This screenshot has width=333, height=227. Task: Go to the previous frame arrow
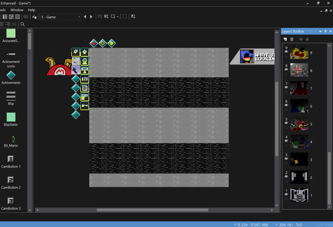coord(85,17)
